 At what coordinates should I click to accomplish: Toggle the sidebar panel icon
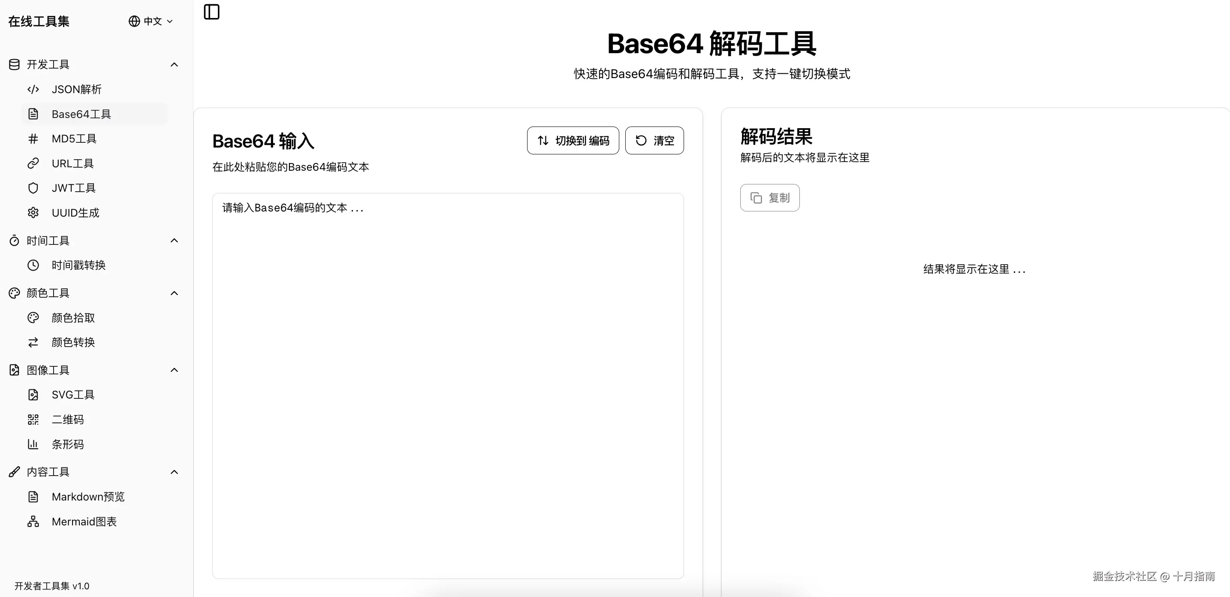211,12
